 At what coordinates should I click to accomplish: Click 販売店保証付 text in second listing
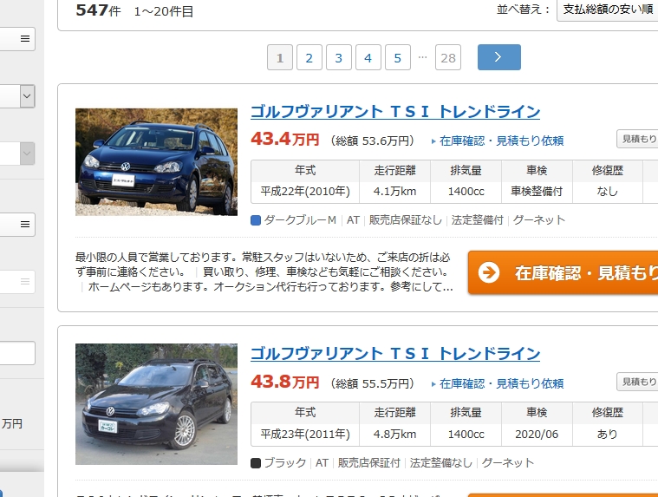coord(368,463)
